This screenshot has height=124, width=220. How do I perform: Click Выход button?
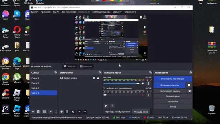[x=173, y=106]
